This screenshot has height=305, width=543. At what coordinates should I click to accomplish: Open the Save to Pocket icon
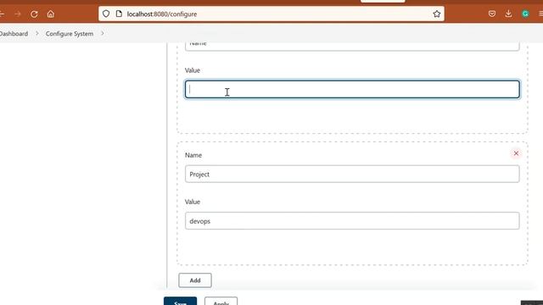click(492, 14)
